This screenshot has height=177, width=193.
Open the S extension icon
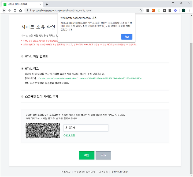[x=170, y=10]
